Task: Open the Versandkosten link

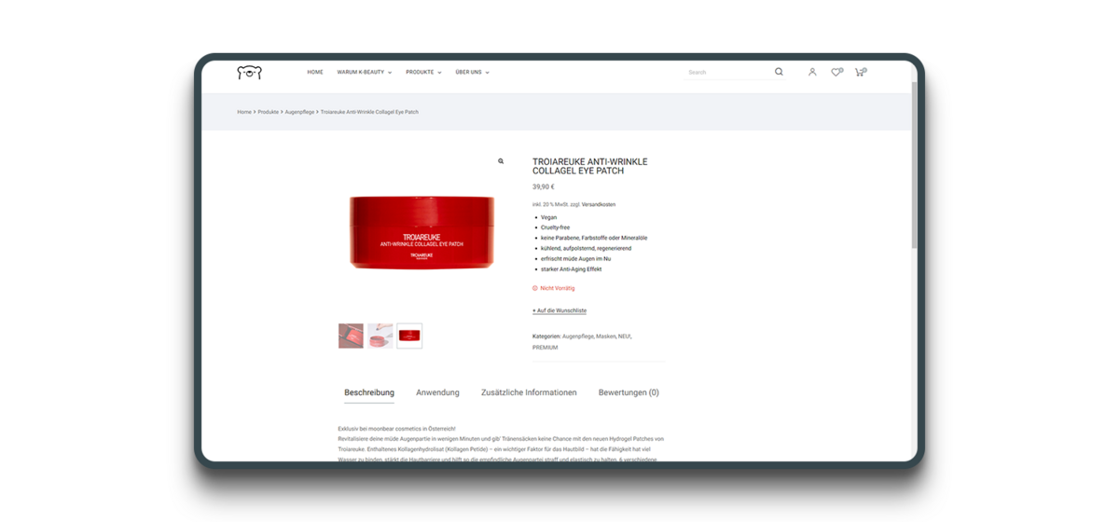Action: [600, 204]
